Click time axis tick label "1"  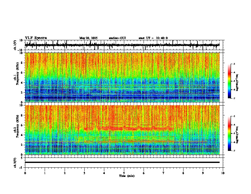click(x=45, y=173)
